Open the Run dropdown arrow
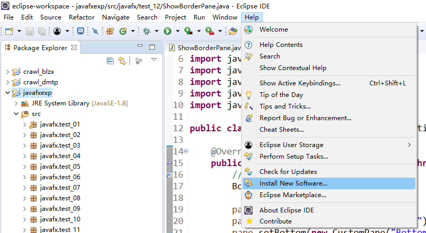The height and width of the screenshot is (233, 426). click(x=178, y=31)
